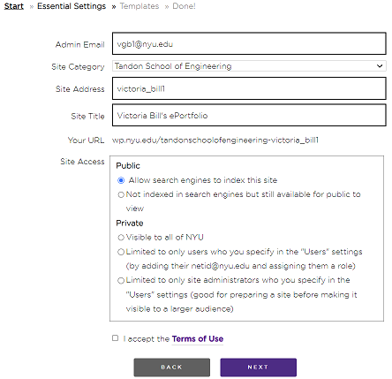
Task: Check the I accept Terms checkbox
Action: tap(116, 338)
